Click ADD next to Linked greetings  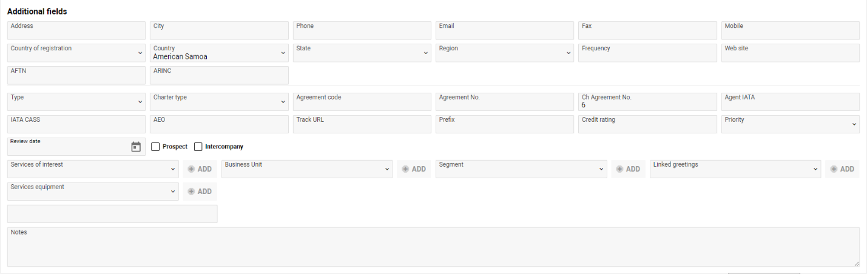click(x=842, y=169)
